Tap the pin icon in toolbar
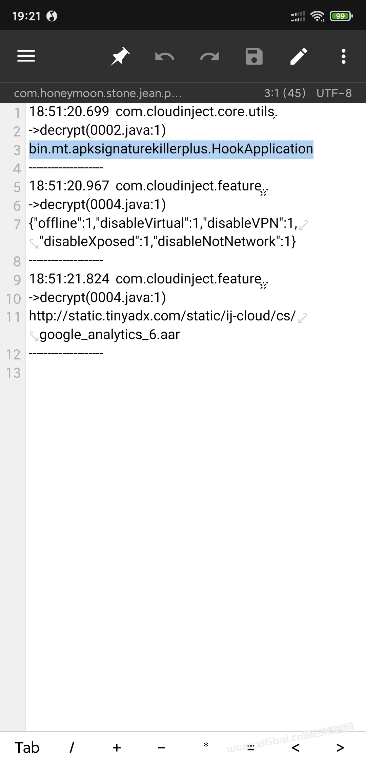 (120, 56)
